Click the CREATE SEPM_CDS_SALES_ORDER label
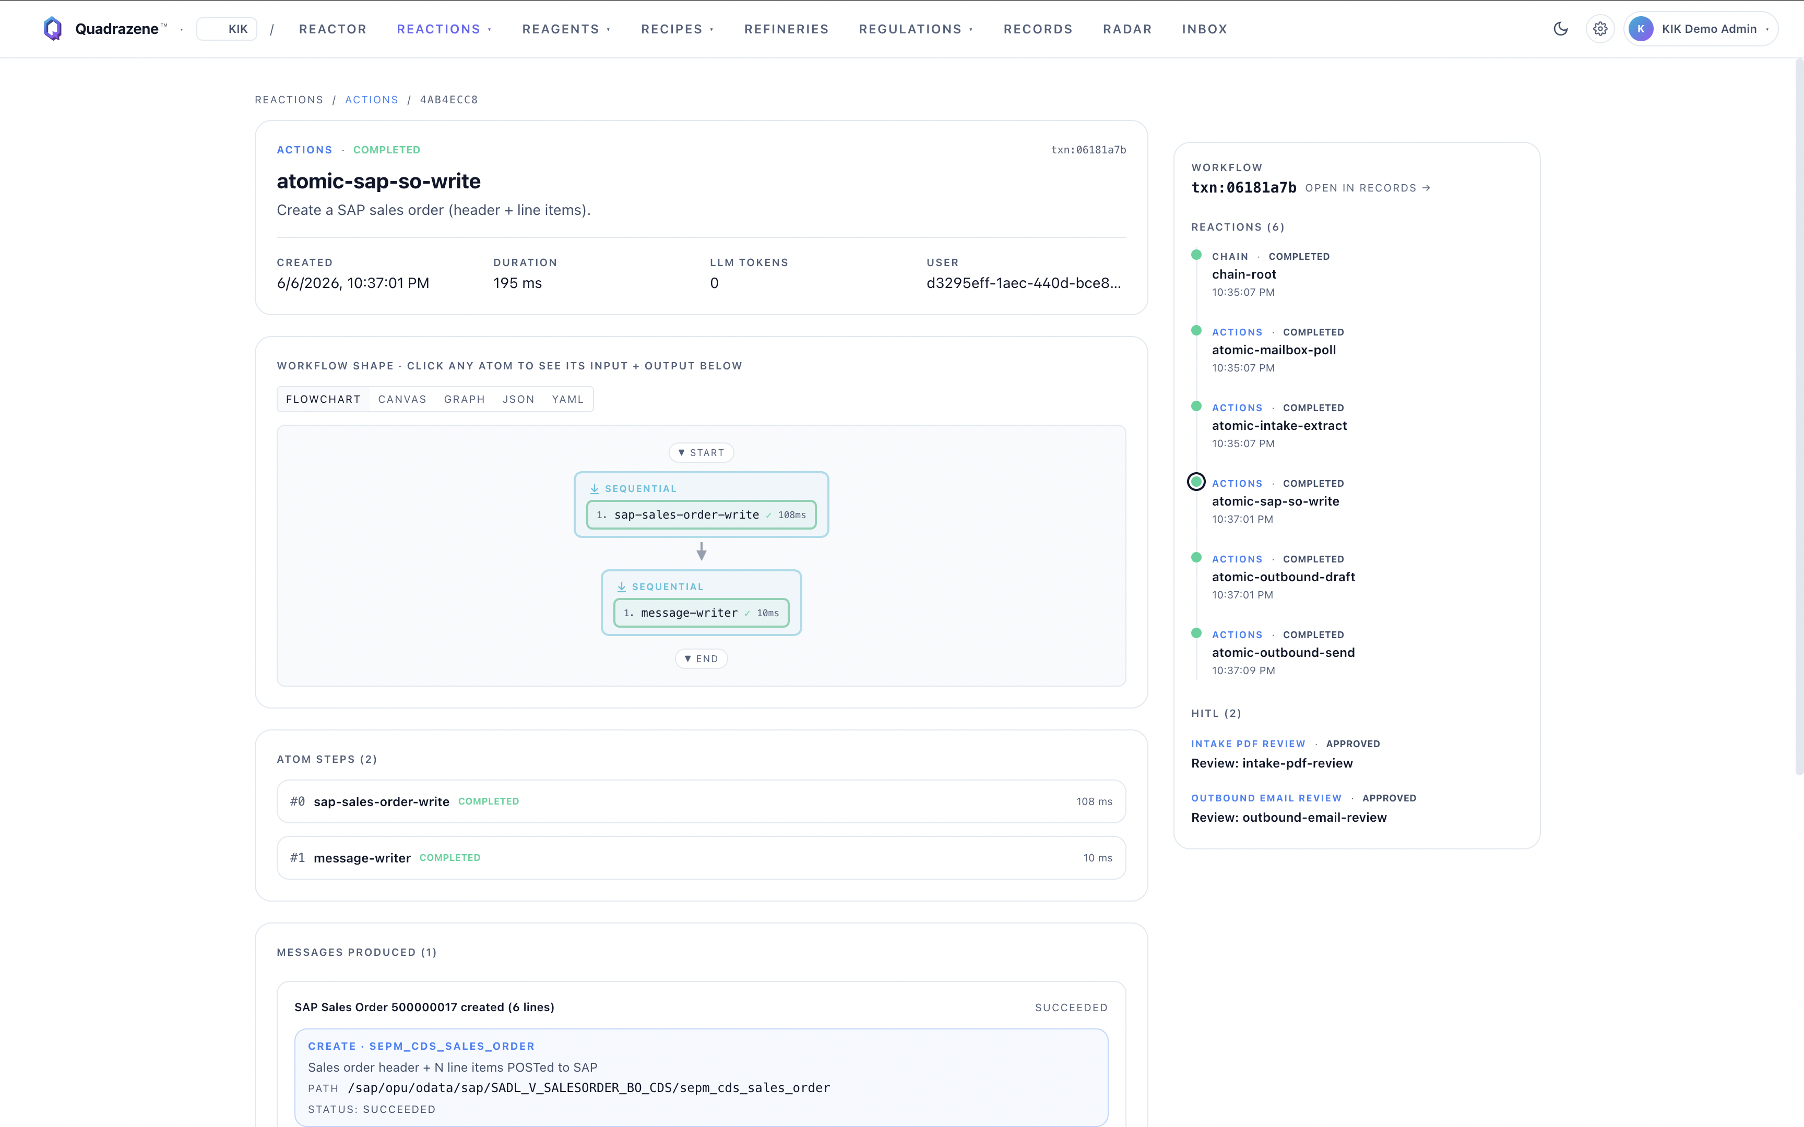 click(x=421, y=1047)
